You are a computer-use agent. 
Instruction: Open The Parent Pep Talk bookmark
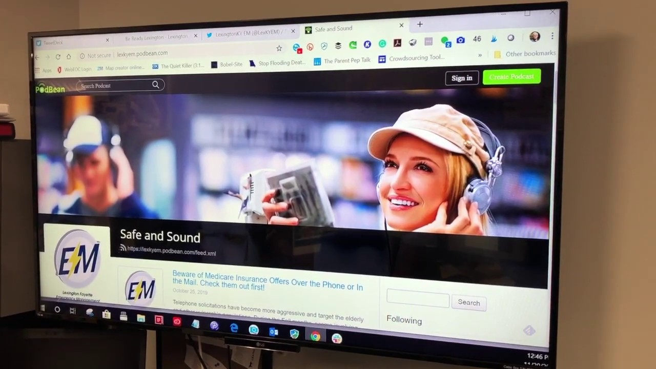pyautogui.click(x=341, y=60)
